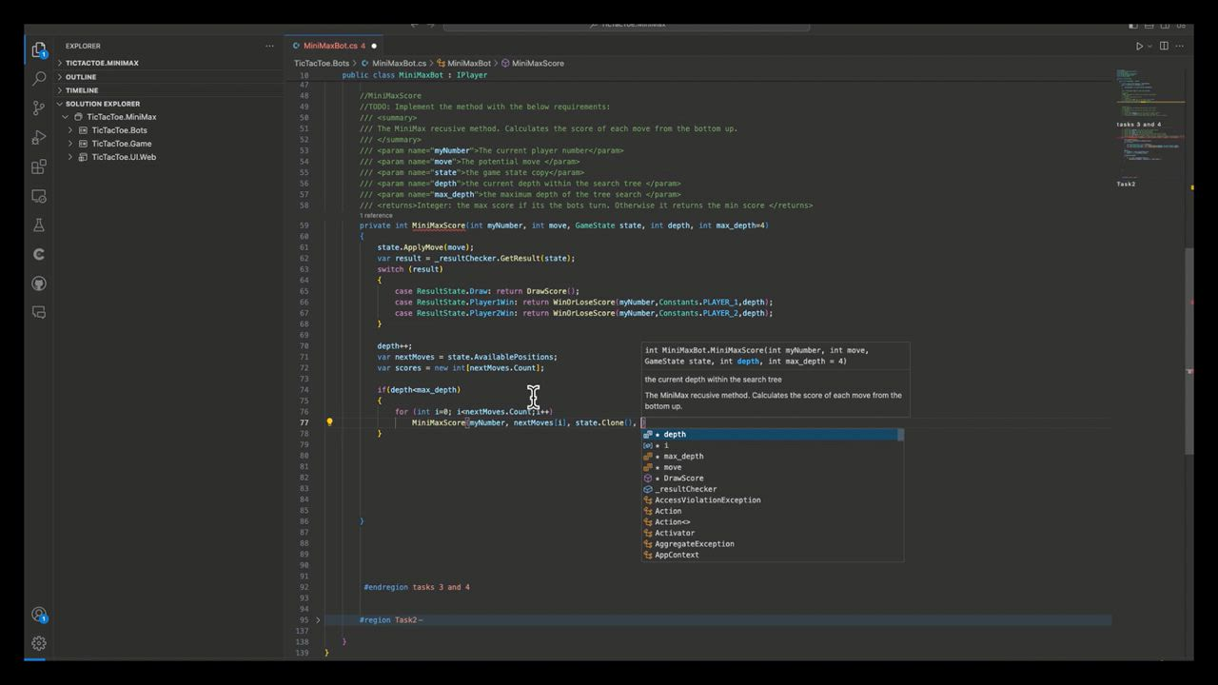
Task: Select the MiniMaxBot.cs editor tab
Action: tap(329, 46)
